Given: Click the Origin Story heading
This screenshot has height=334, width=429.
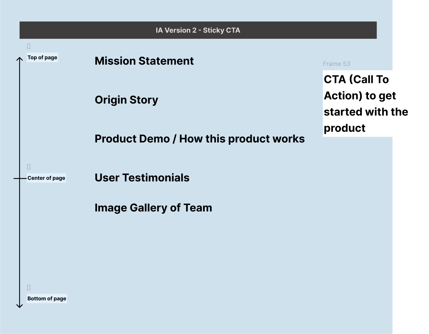Looking at the screenshot, I should point(126,100).
